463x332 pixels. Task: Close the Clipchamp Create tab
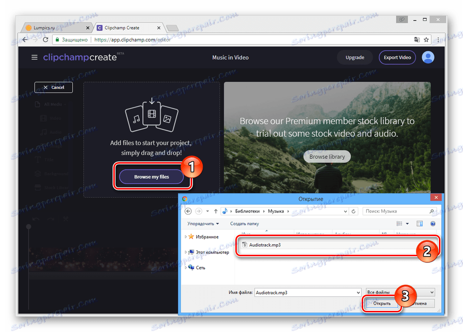tap(159, 28)
